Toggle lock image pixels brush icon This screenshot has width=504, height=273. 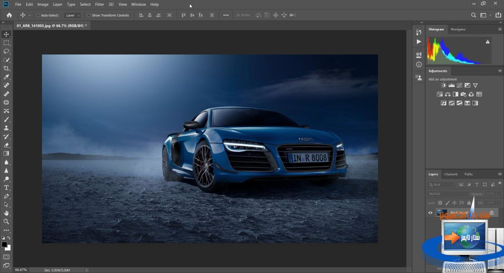click(x=447, y=203)
